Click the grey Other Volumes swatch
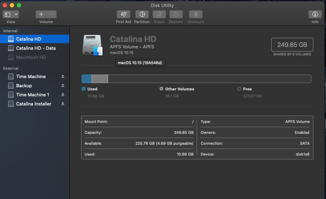The width and height of the screenshot is (326, 199). (161, 89)
